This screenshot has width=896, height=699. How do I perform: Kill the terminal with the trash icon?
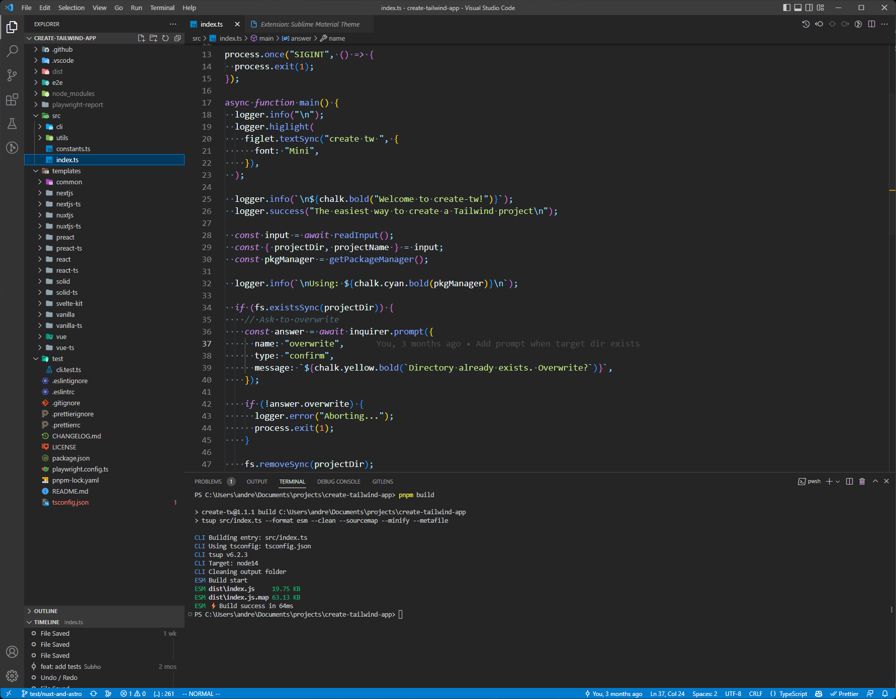coord(862,481)
